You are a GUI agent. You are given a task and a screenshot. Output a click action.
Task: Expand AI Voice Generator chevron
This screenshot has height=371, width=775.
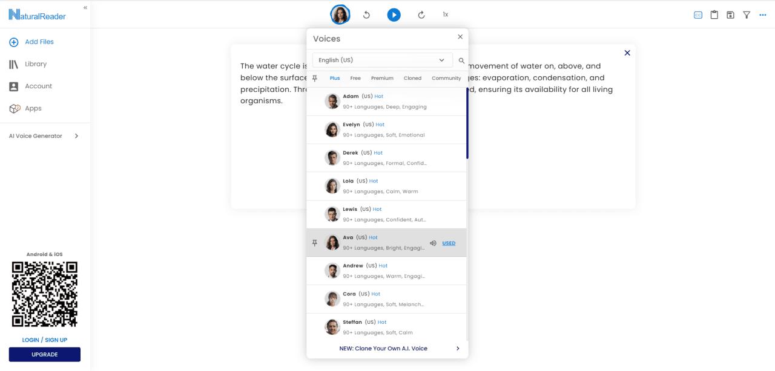[76, 136]
